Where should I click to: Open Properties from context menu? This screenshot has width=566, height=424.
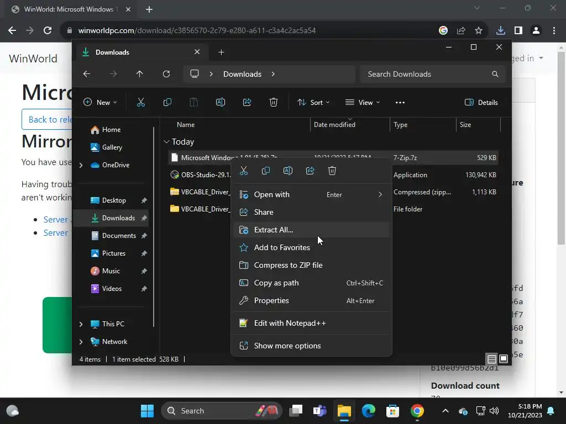tap(311, 300)
